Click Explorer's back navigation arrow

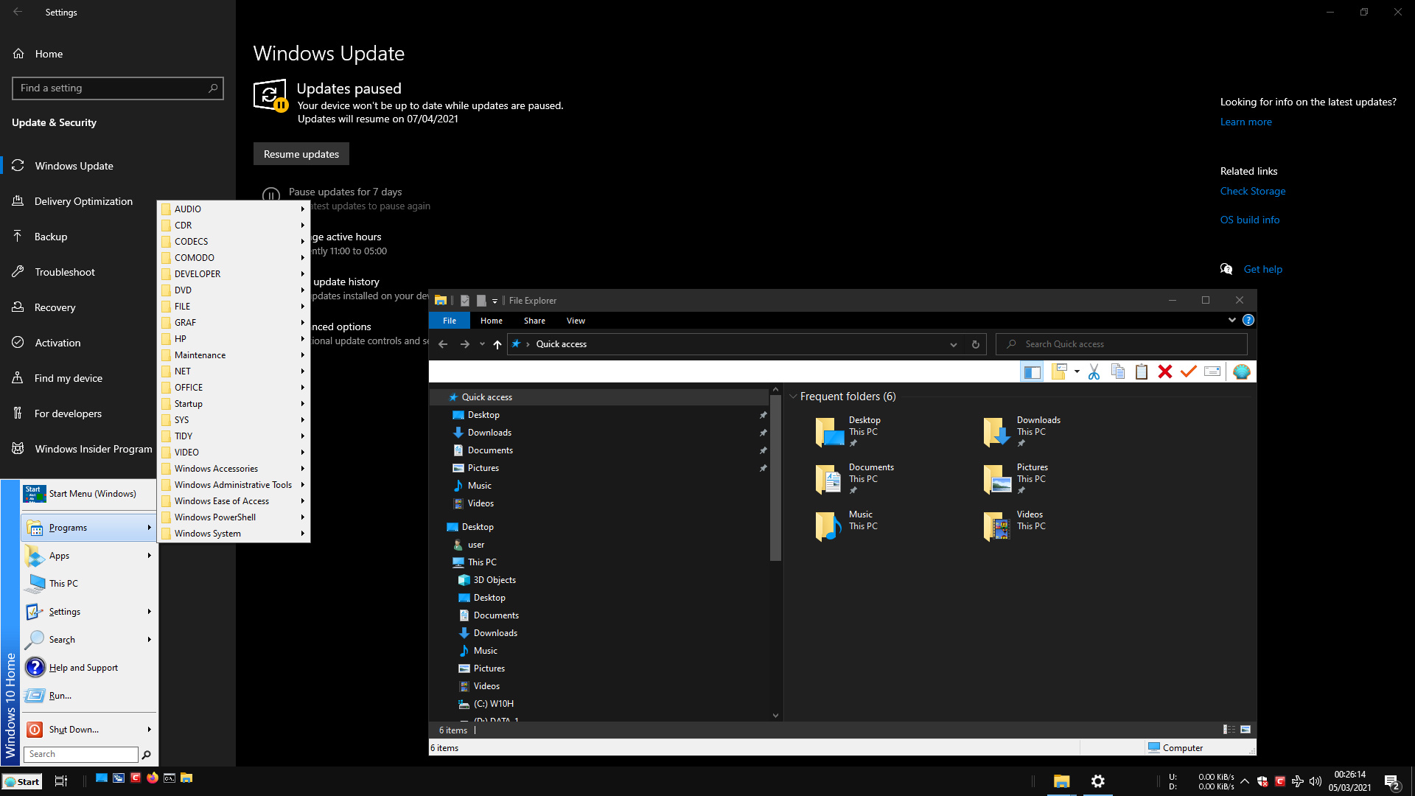click(443, 344)
